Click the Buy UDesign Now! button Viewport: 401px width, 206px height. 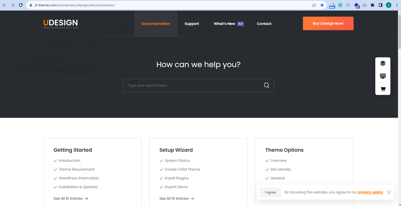coord(328,23)
